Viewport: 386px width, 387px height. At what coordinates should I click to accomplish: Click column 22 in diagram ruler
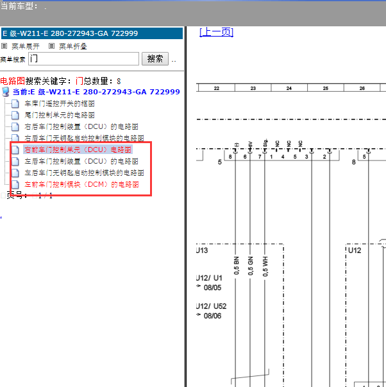pyautogui.click(x=217, y=88)
